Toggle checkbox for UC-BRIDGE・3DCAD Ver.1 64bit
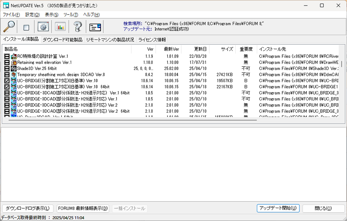The height and width of the screenshot is (221, 347). (x=7, y=93)
